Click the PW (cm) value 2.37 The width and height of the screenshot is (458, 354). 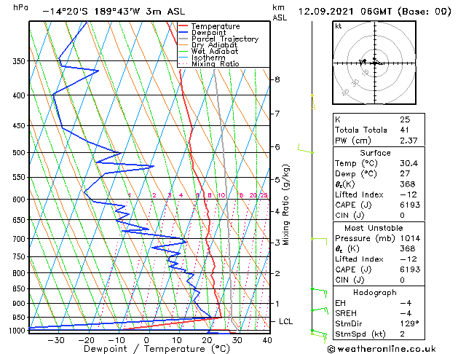pyautogui.click(x=408, y=141)
